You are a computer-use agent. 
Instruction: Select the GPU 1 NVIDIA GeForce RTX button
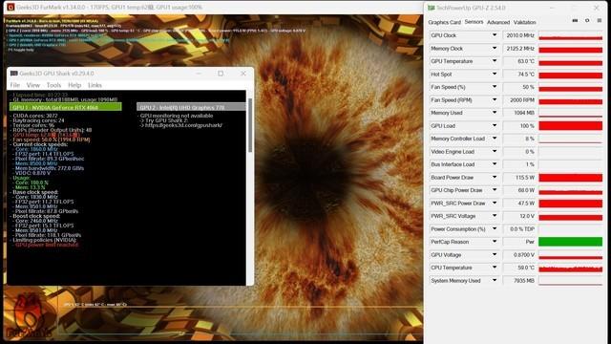(66, 107)
